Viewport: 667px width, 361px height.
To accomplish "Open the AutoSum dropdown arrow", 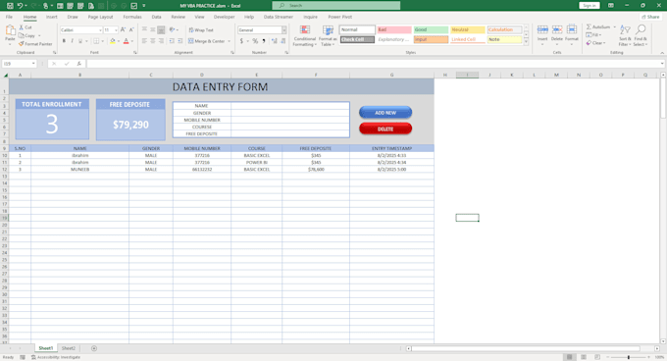I will click(x=614, y=27).
